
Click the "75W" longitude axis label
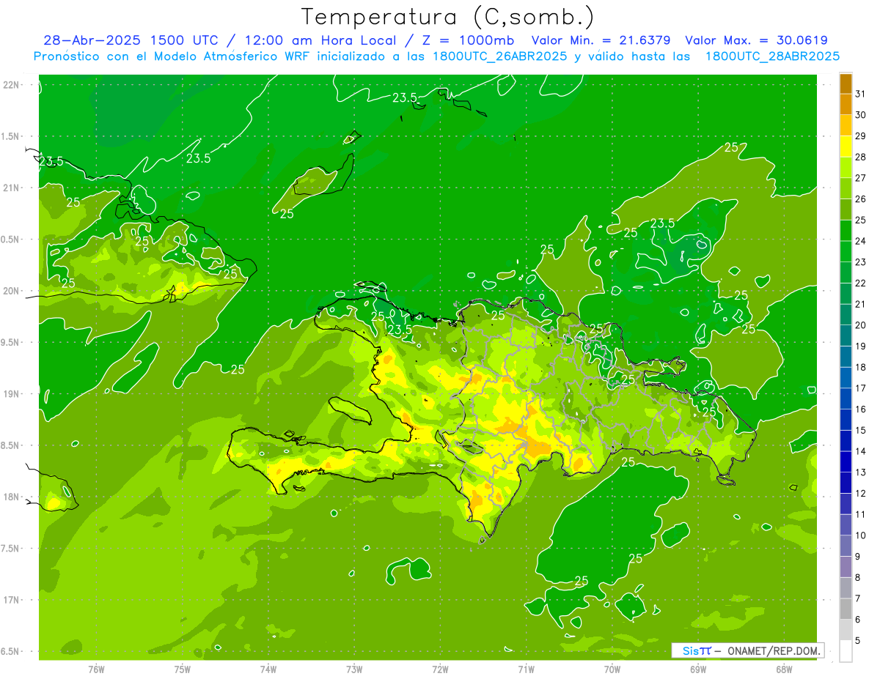[183, 669]
